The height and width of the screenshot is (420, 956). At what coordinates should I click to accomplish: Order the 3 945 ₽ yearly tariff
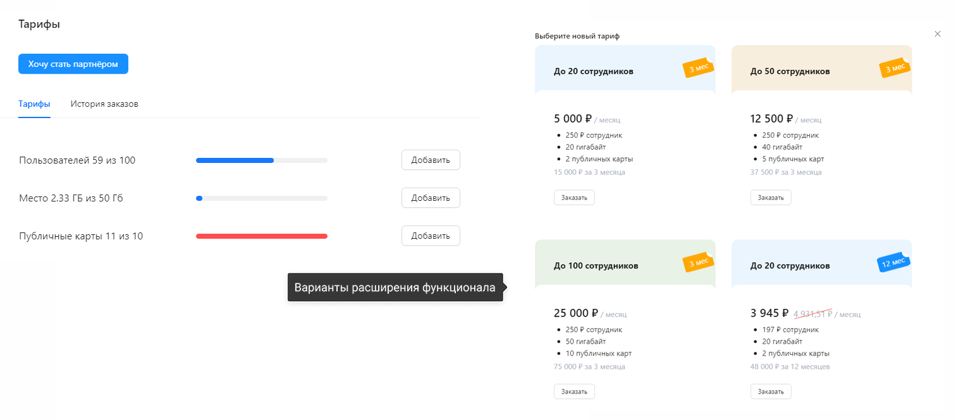(771, 392)
